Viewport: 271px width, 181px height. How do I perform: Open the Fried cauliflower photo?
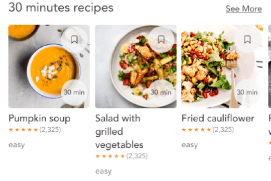pyautogui.click(x=222, y=66)
